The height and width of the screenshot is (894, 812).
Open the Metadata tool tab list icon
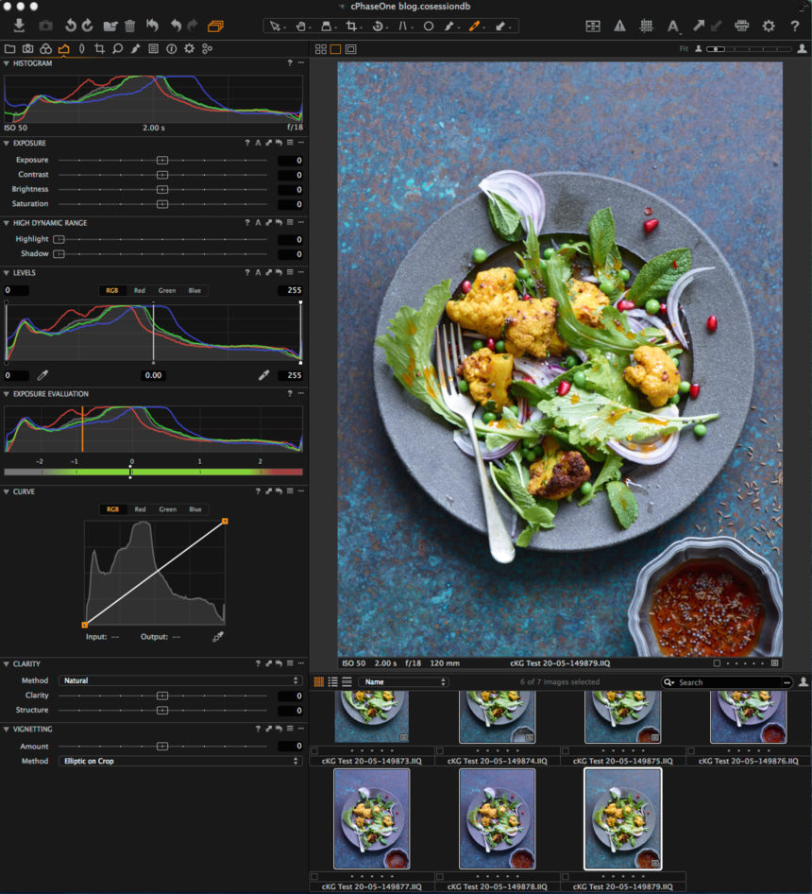tap(152, 46)
